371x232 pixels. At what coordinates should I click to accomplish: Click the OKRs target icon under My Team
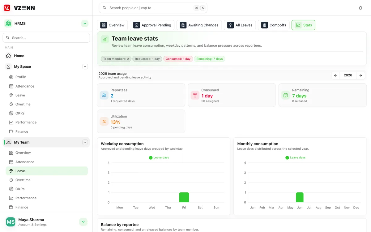pyautogui.click(x=11, y=189)
